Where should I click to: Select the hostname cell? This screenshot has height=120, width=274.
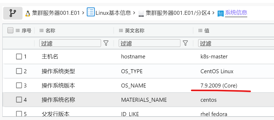pyautogui.click(x=133, y=57)
